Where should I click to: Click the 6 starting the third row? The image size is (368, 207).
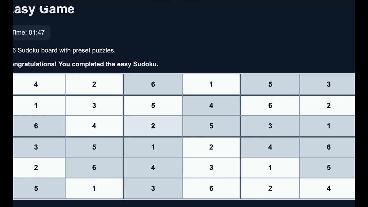click(36, 126)
